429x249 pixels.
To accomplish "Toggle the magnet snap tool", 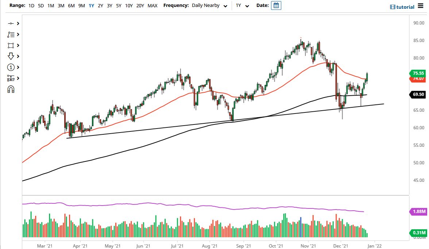I will click(x=11, y=89).
